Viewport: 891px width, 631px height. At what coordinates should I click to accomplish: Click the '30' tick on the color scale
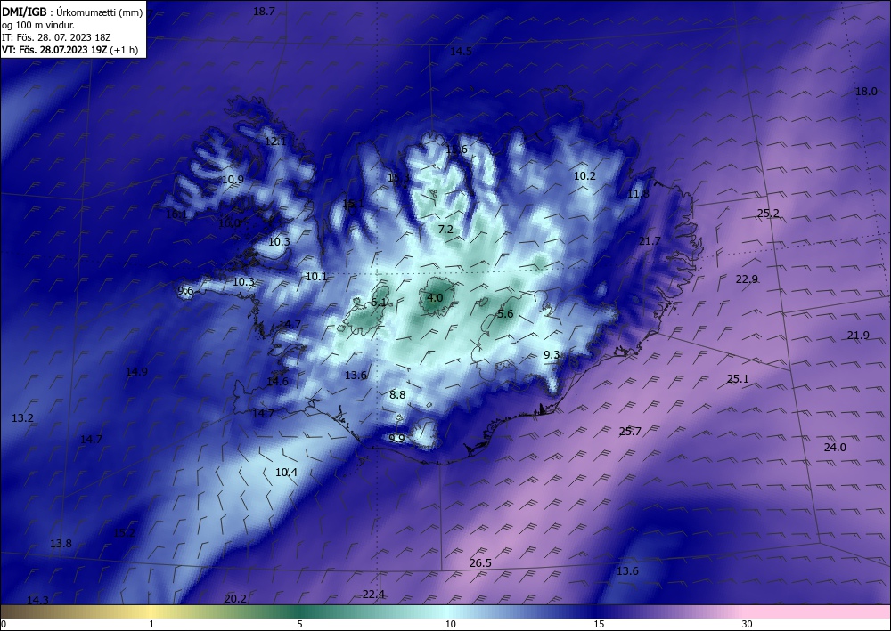pyautogui.click(x=747, y=624)
